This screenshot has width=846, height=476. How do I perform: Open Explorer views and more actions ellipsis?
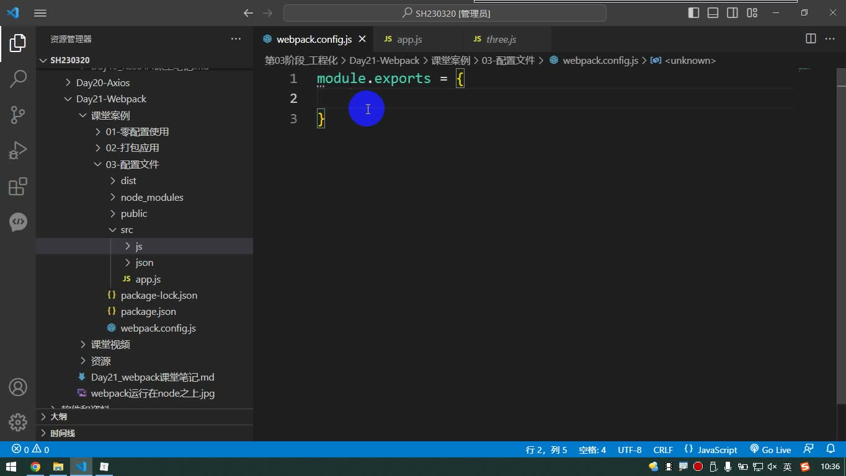[236, 38]
